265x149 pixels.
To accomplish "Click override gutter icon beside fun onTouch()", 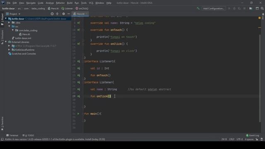I will click(x=79, y=30).
